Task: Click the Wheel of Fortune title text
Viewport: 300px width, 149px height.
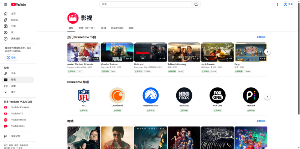Action: 109,64
